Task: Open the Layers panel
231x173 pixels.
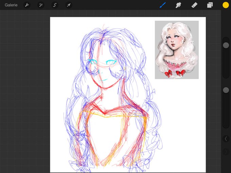Action: [x=210, y=5]
